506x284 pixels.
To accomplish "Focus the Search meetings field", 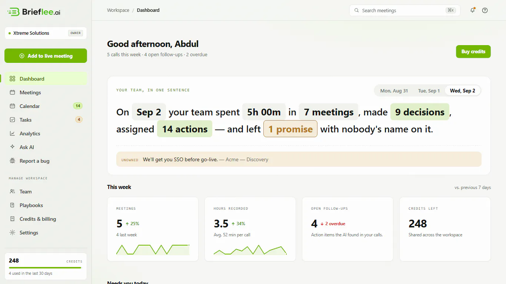I will coord(405,10).
